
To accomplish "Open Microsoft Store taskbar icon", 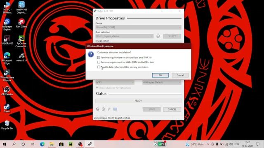I will pyautogui.click(x=61, y=144).
